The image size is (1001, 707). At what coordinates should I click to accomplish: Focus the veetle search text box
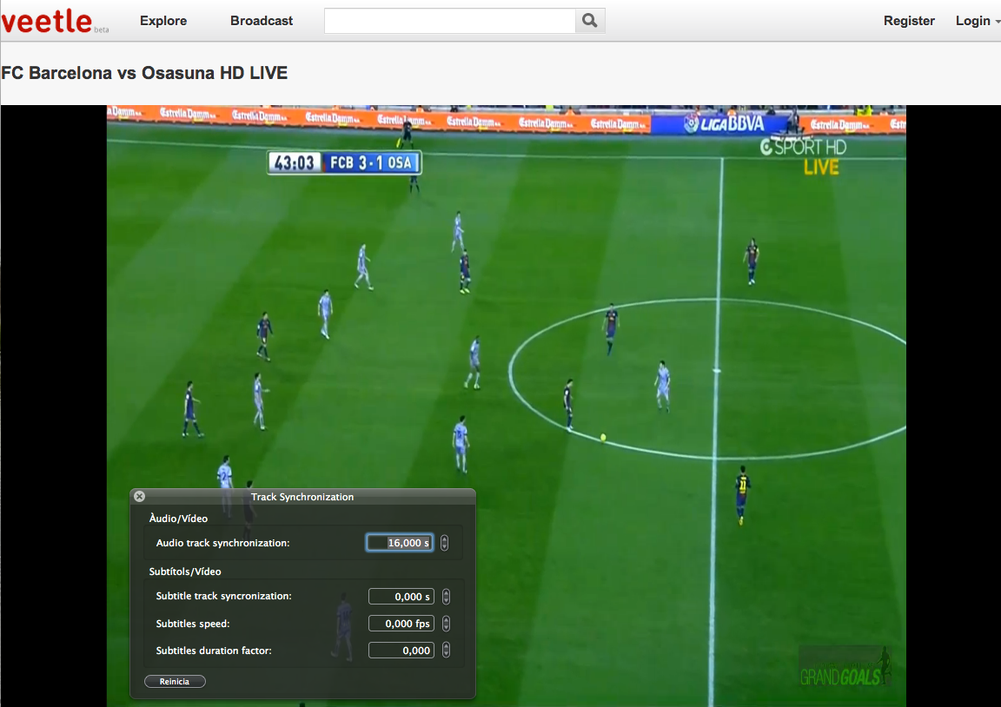pyautogui.click(x=449, y=21)
